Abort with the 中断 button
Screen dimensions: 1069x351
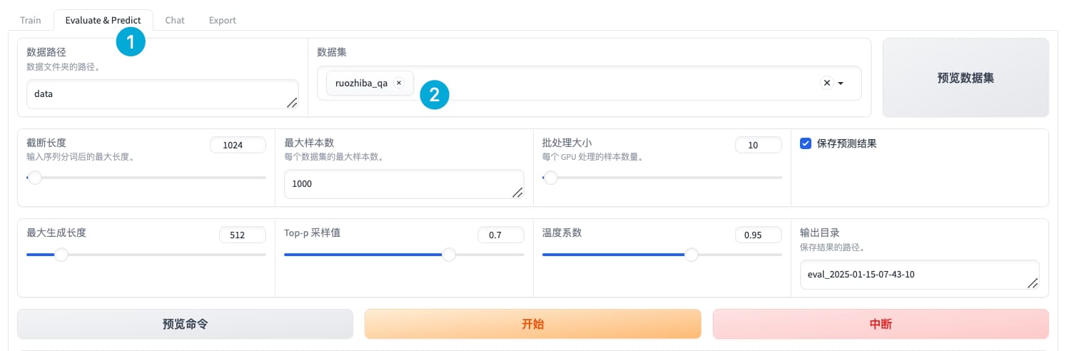pyautogui.click(x=881, y=324)
